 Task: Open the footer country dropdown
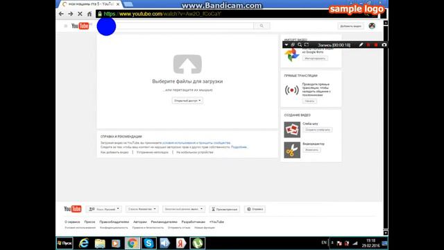142,209
